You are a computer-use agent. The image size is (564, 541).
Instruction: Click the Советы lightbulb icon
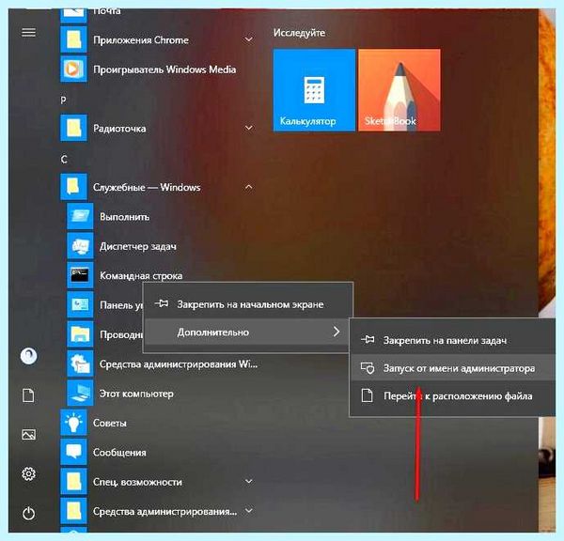click(x=73, y=423)
